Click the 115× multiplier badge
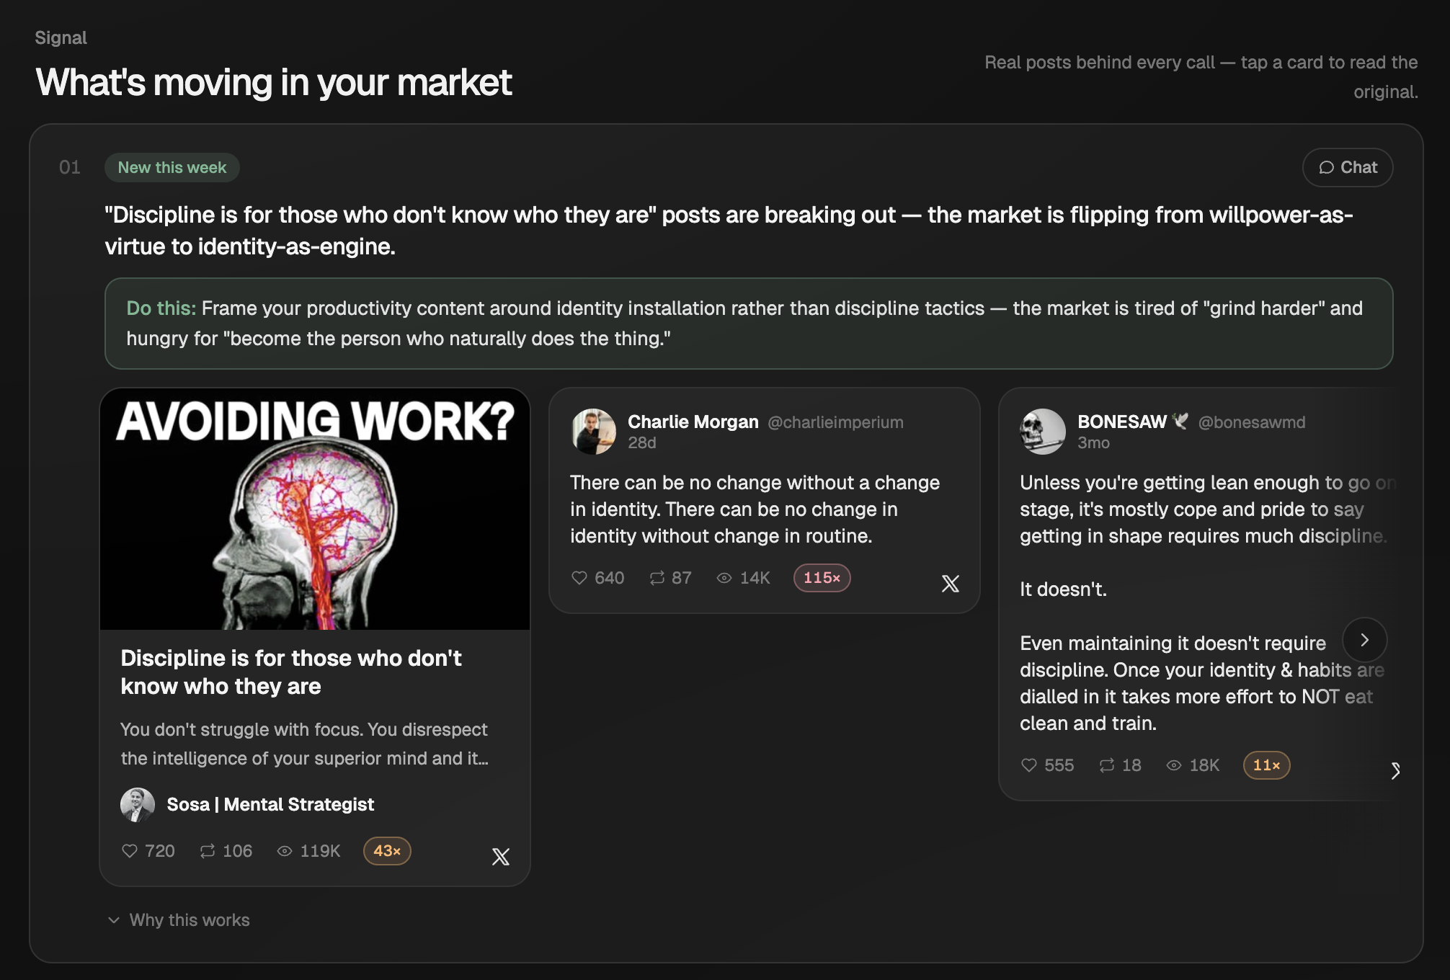The height and width of the screenshot is (980, 1450). (x=822, y=578)
